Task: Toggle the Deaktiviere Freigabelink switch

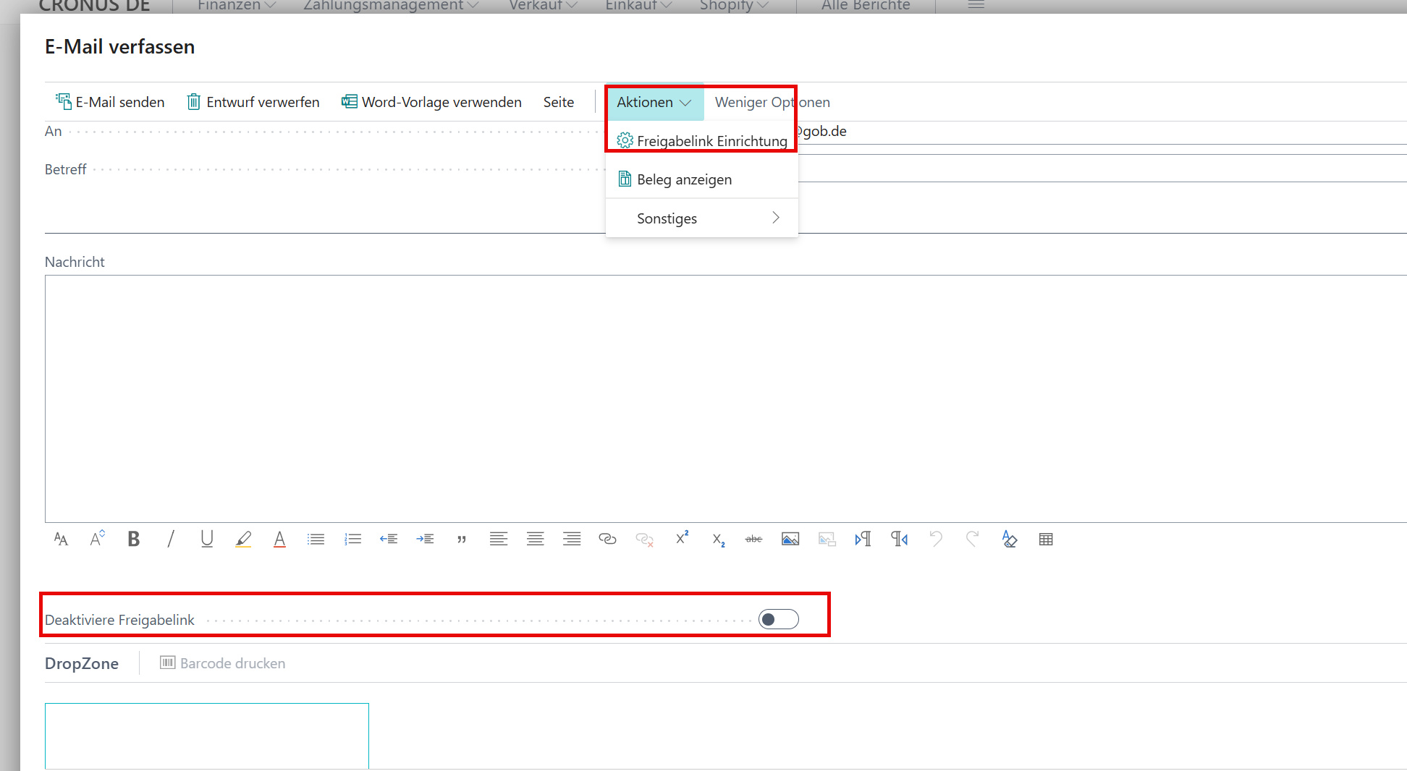Action: click(778, 619)
